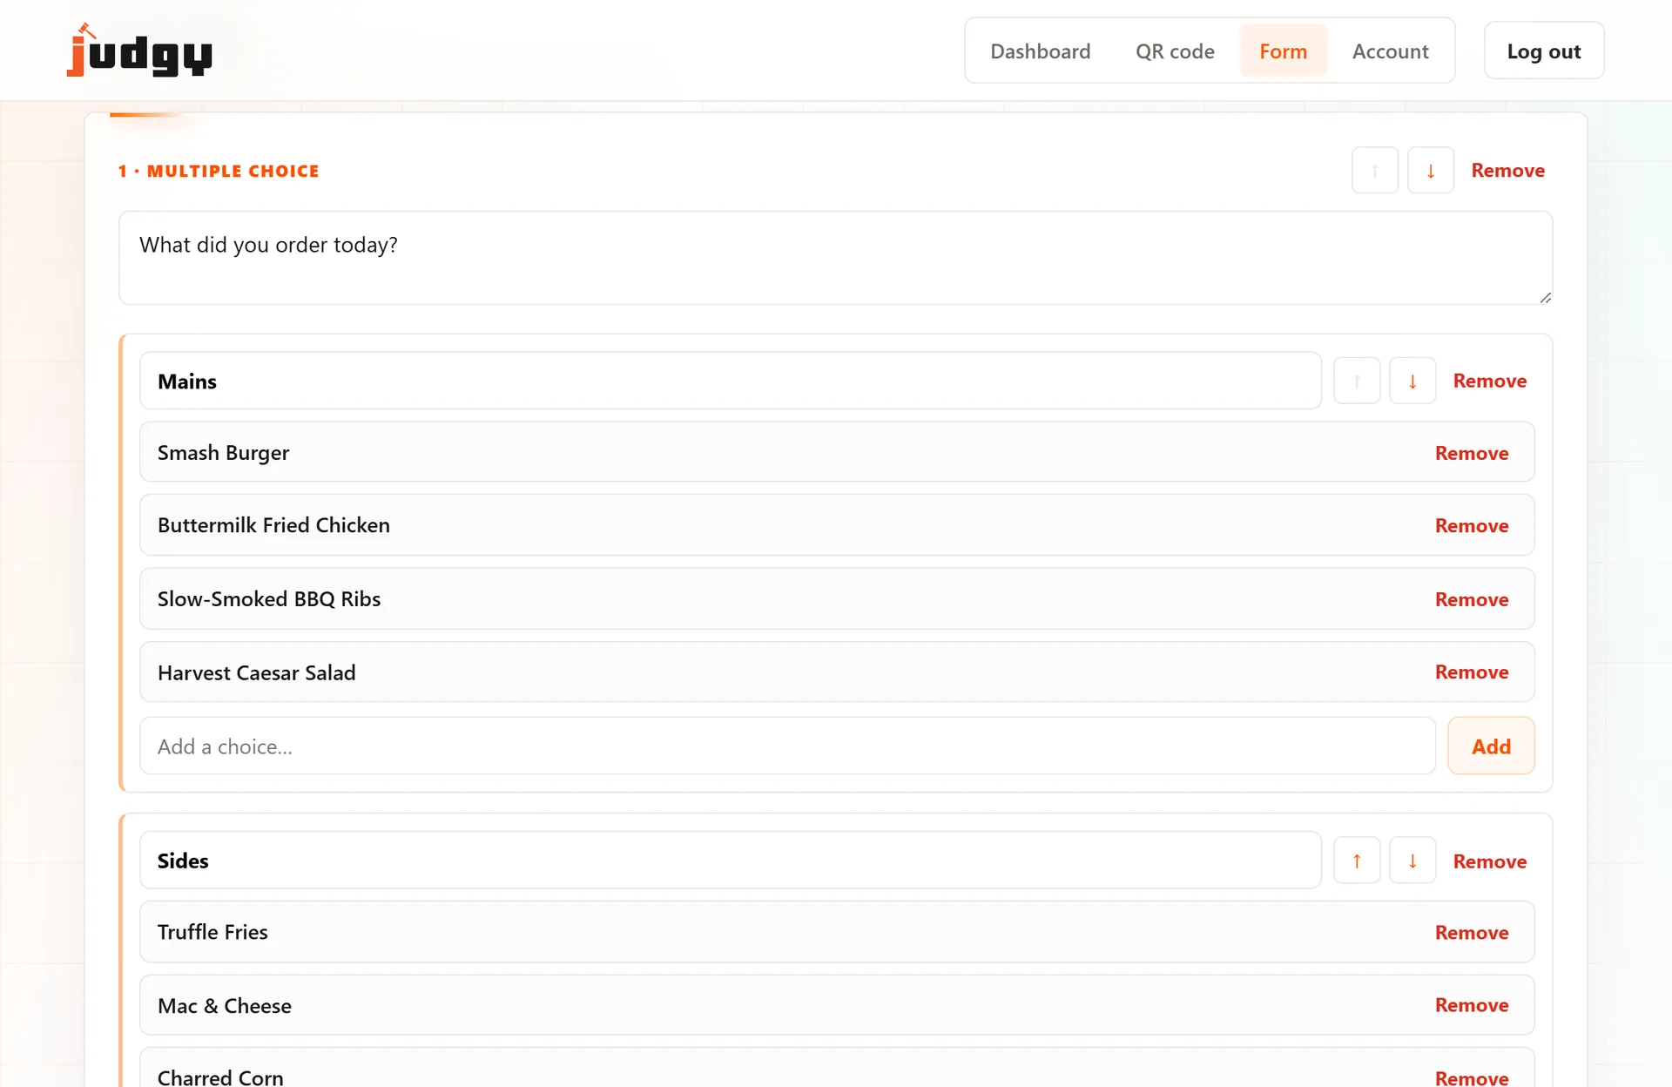Remove the Mains group
The image size is (1672, 1087).
click(x=1490, y=381)
